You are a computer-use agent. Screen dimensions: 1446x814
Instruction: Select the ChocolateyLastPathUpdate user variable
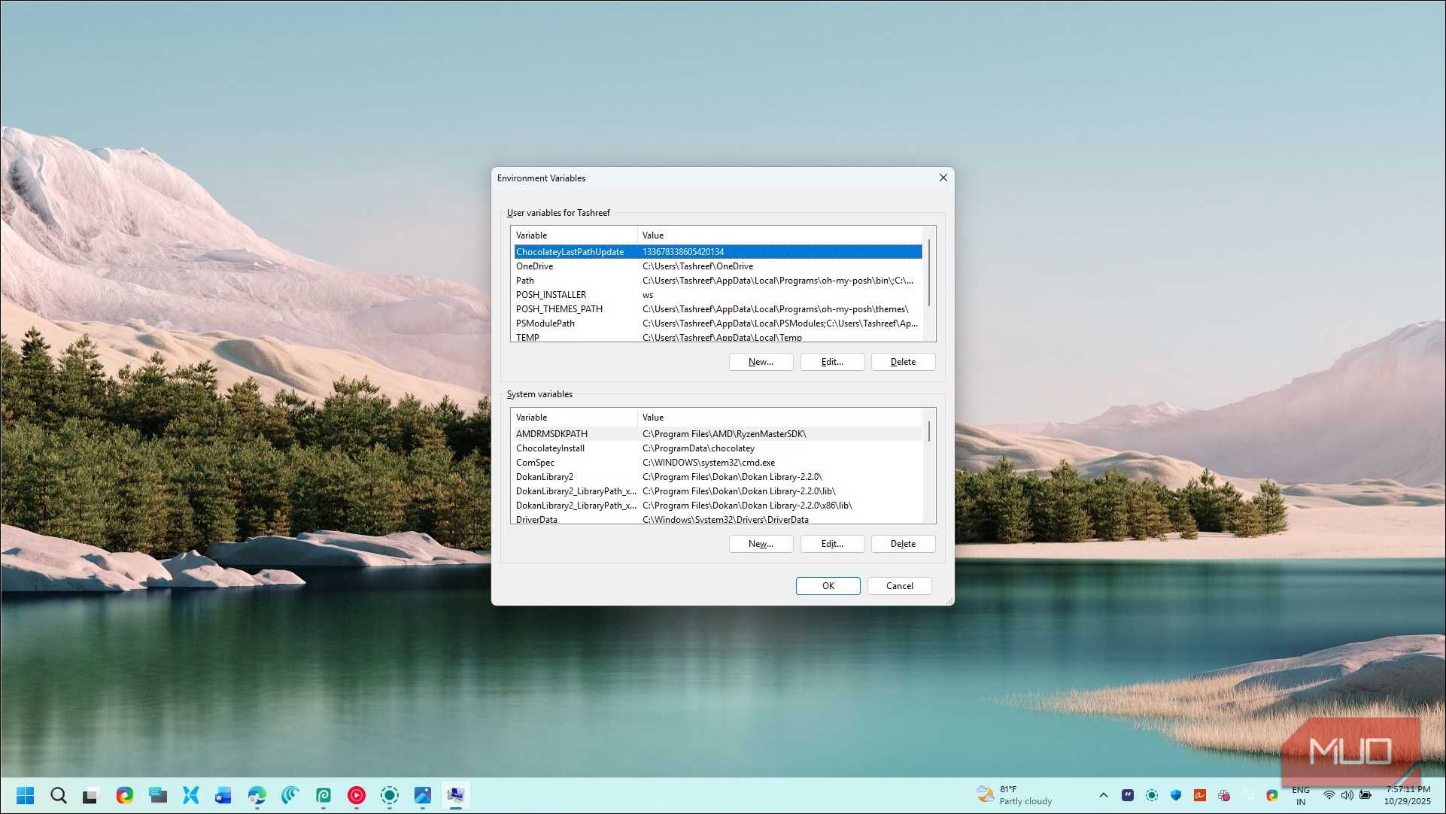click(x=718, y=252)
